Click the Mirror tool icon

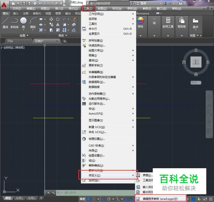click(58, 24)
